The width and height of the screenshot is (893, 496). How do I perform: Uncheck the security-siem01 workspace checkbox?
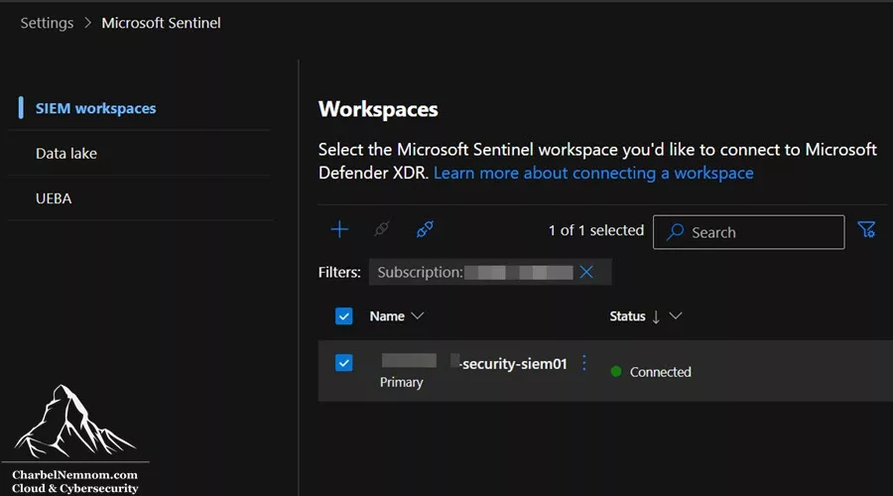[344, 363]
